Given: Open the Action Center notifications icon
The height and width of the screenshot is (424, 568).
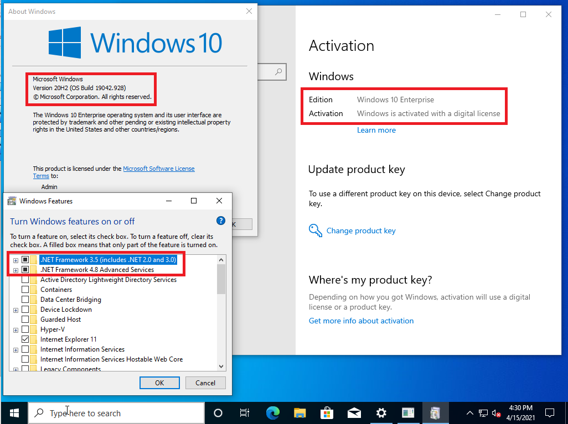Looking at the screenshot, I should pyautogui.click(x=550, y=413).
